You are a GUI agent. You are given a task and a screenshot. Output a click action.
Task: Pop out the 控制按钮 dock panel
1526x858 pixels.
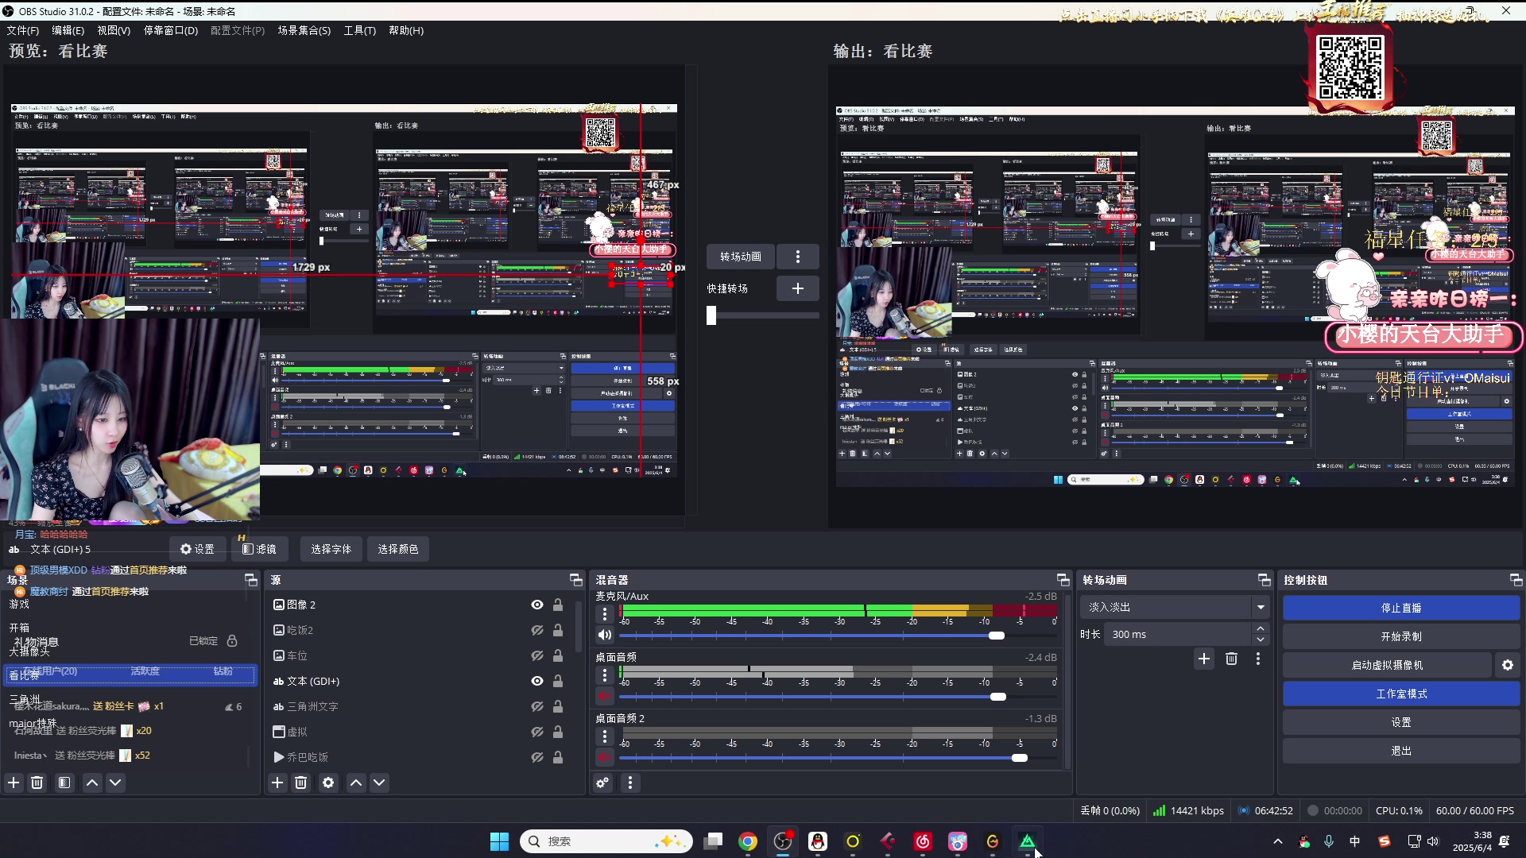pyautogui.click(x=1516, y=580)
